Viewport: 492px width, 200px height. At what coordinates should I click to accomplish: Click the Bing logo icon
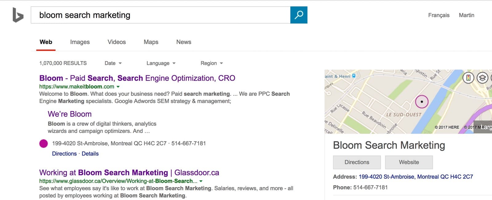[18, 15]
